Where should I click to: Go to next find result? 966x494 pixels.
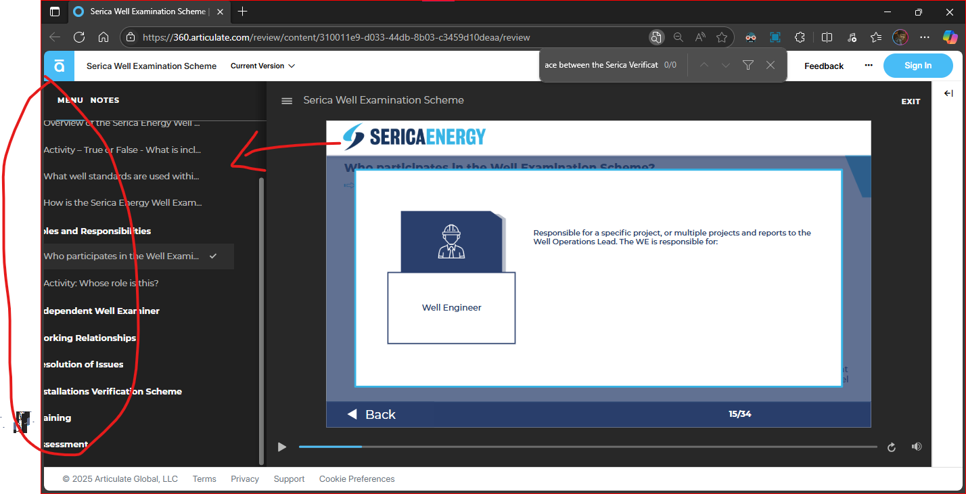coord(726,65)
